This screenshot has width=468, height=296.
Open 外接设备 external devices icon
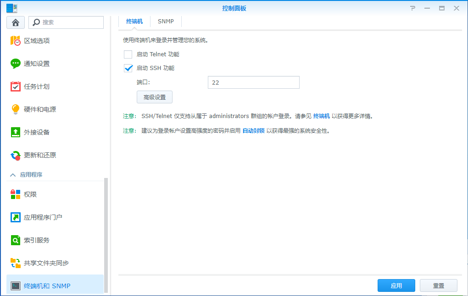16,132
